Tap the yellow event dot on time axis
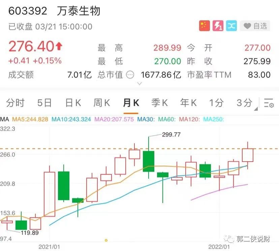The width and height of the screenshot is (279, 251). point(106,240)
